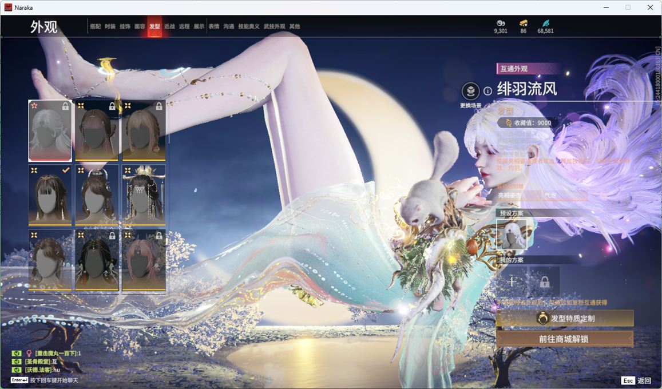
Task: Click chat channel icon beside 圣骨殿堂
Action: pyautogui.click(x=17, y=362)
